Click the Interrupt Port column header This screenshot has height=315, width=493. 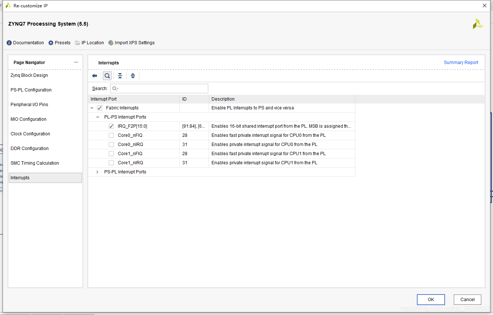click(x=134, y=99)
